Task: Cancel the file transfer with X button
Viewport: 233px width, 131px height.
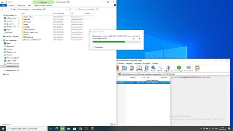Action: (x=139, y=39)
